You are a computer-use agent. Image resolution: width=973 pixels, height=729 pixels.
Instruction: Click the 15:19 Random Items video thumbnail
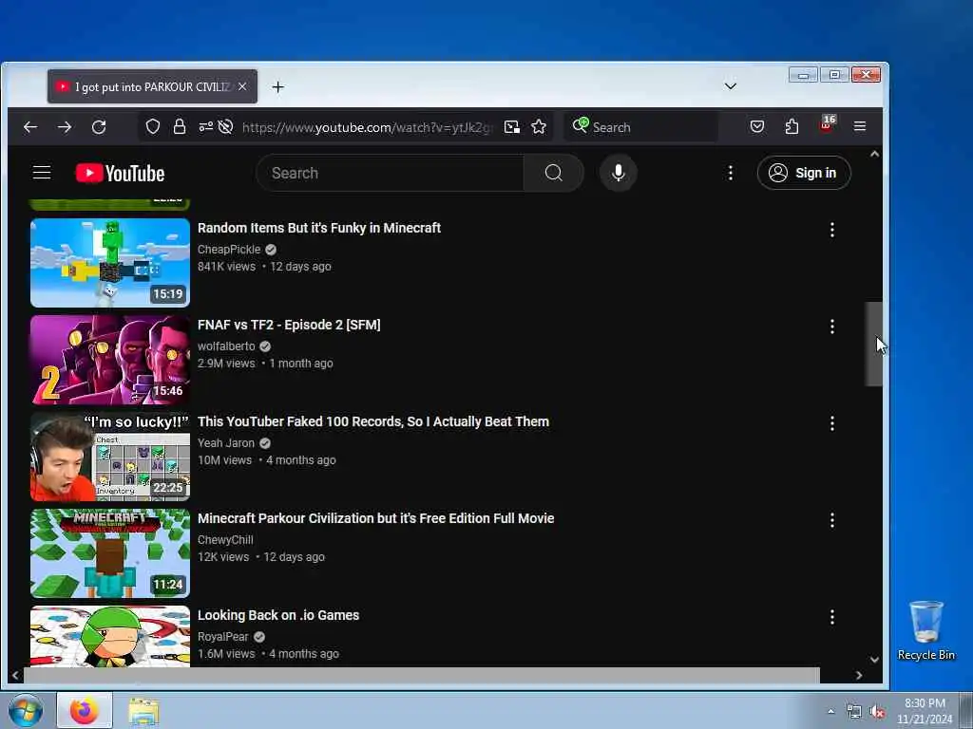pyautogui.click(x=110, y=263)
